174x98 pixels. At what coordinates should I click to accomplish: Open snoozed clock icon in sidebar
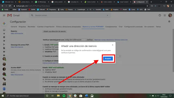[4, 37]
